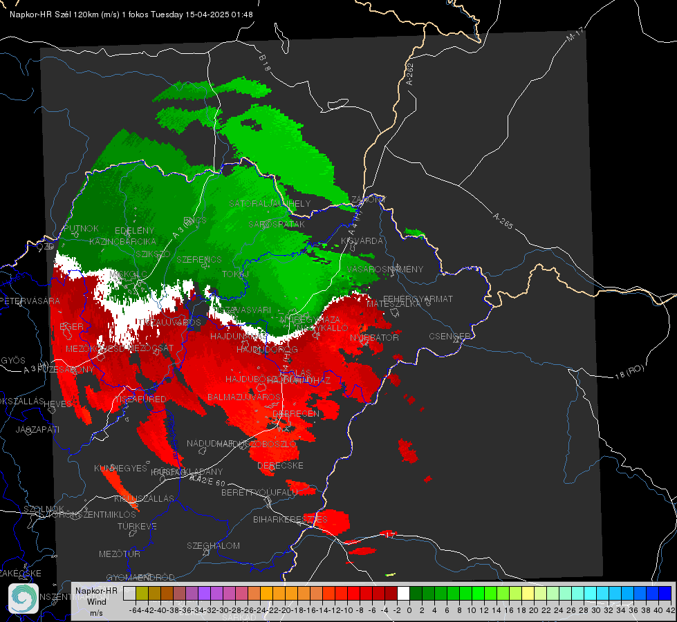Screen dimensions: 677x622
Task: Click the SZIKSZÓ town label
Action: 154,254
